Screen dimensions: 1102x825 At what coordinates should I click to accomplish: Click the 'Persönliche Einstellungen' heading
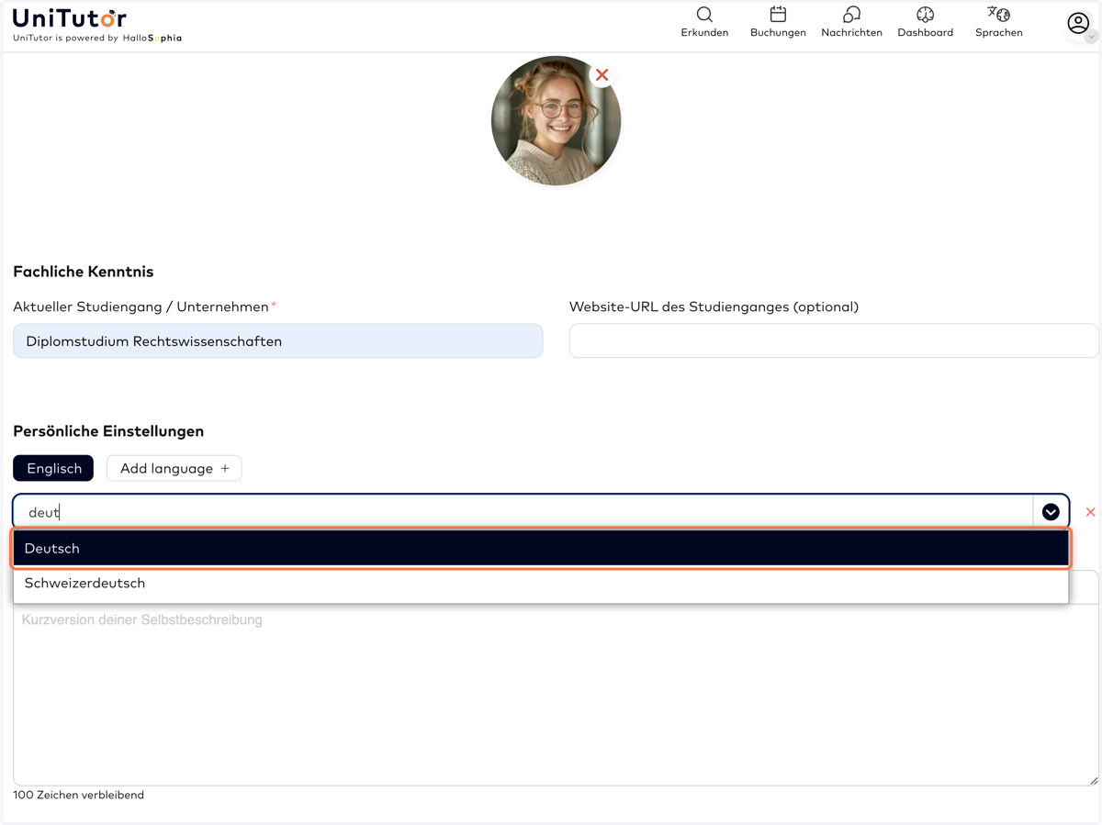pos(108,431)
